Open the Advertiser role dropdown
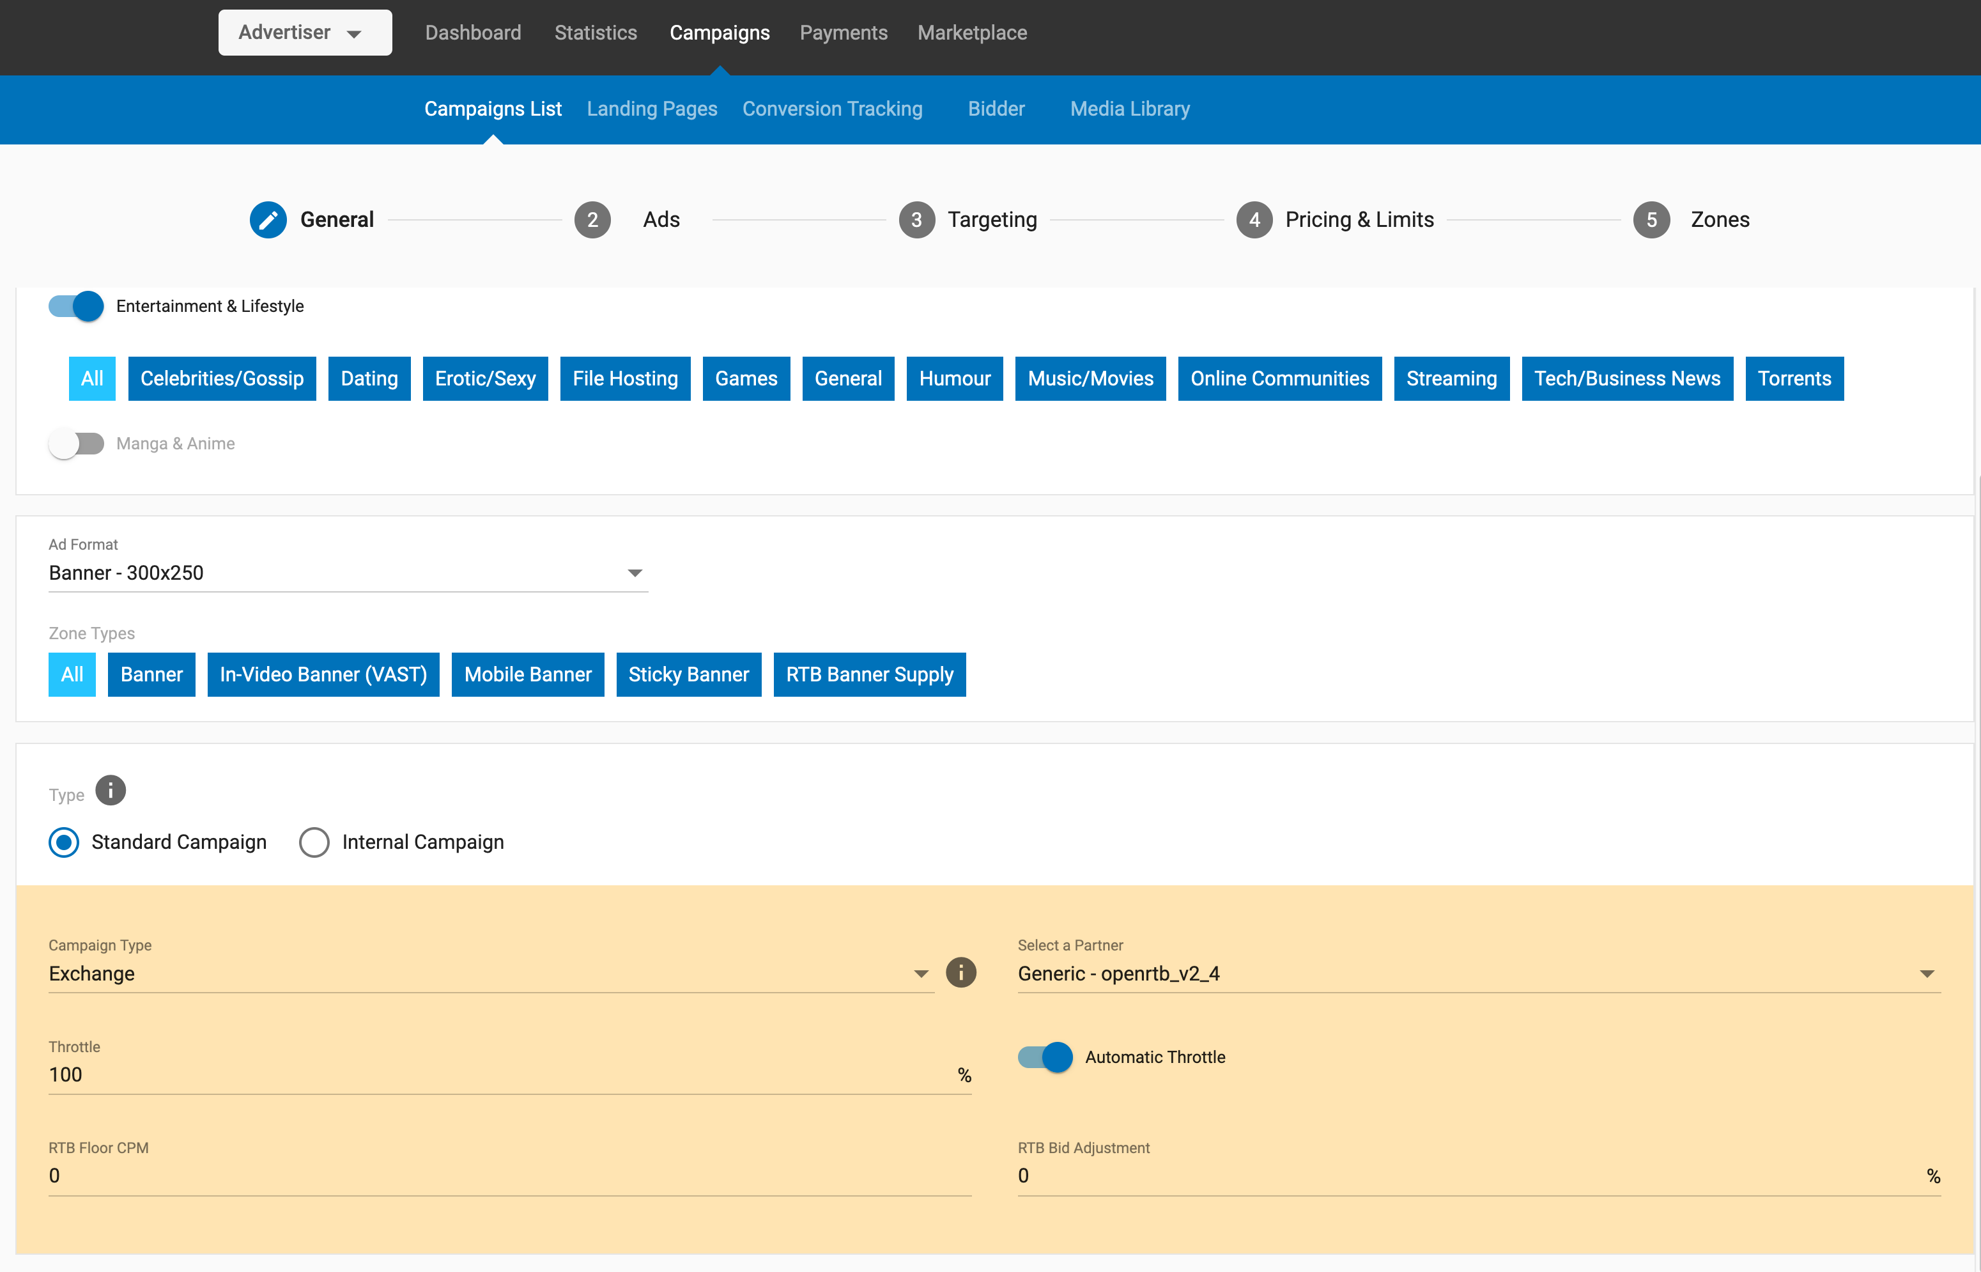The height and width of the screenshot is (1272, 1981). (x=305, y=33)
